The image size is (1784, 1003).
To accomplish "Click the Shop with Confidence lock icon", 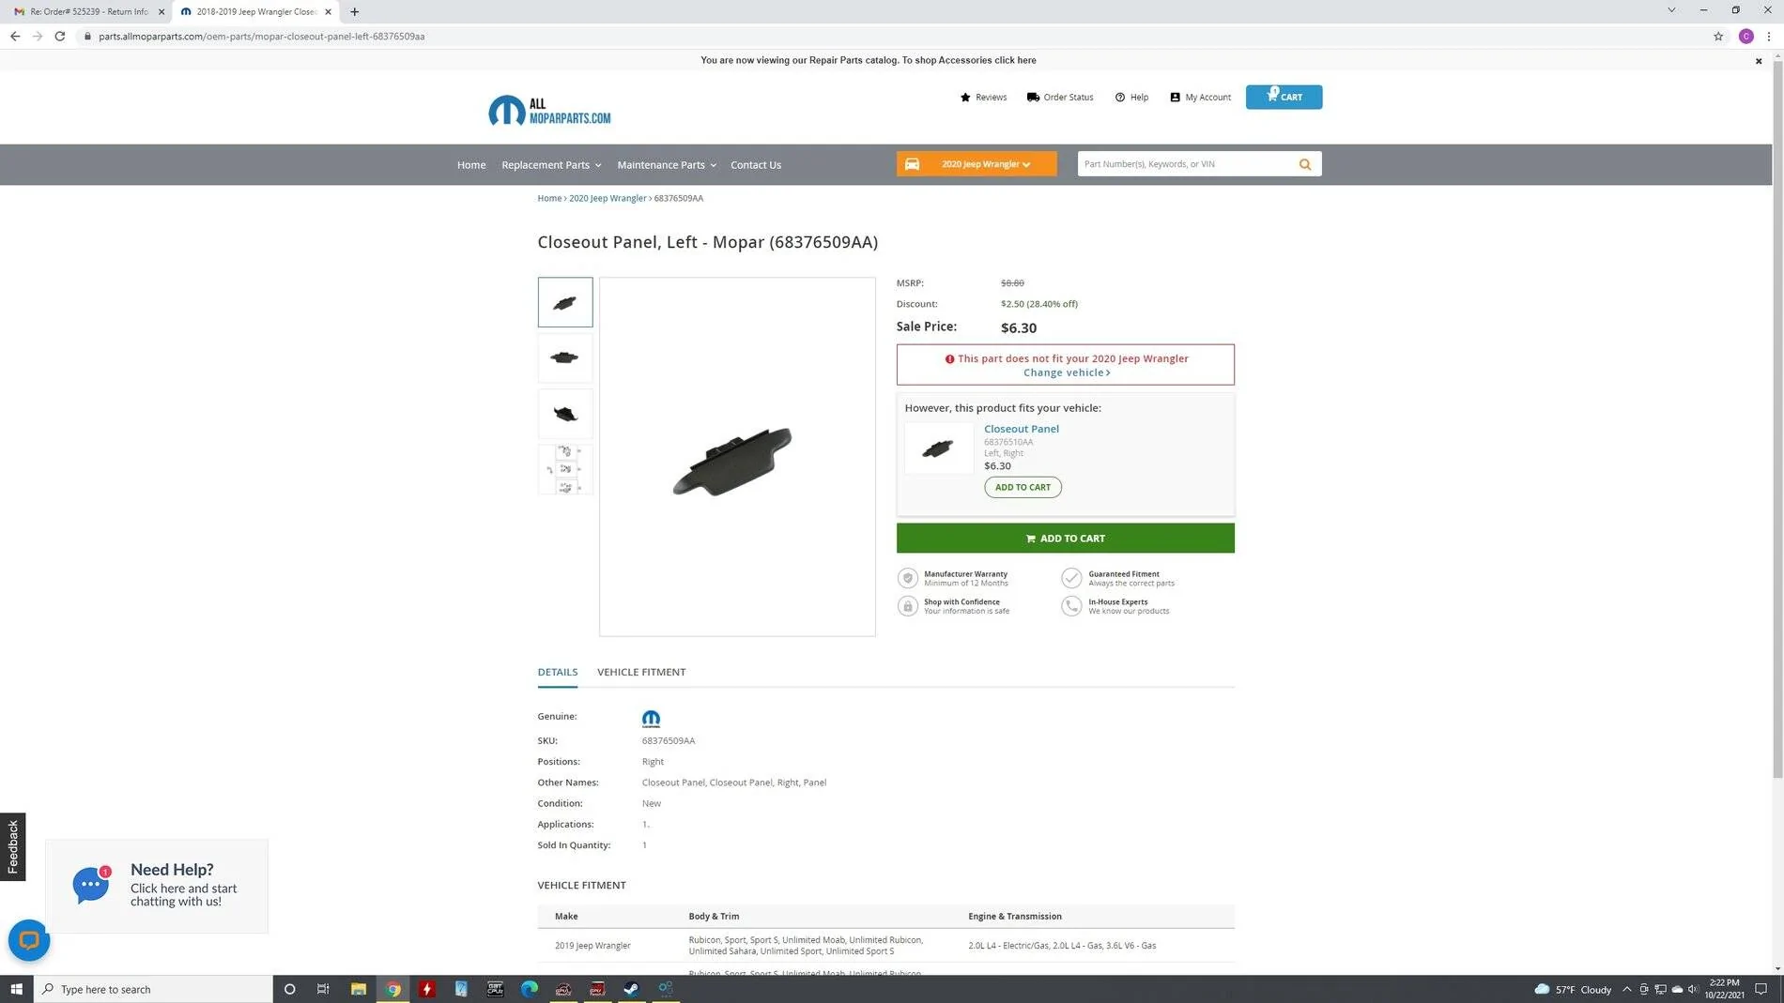I will 907,606.
